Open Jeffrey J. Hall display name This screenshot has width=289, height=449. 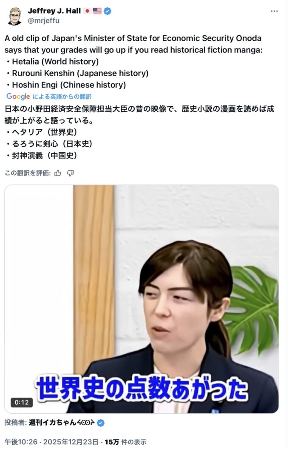point(54,11)
